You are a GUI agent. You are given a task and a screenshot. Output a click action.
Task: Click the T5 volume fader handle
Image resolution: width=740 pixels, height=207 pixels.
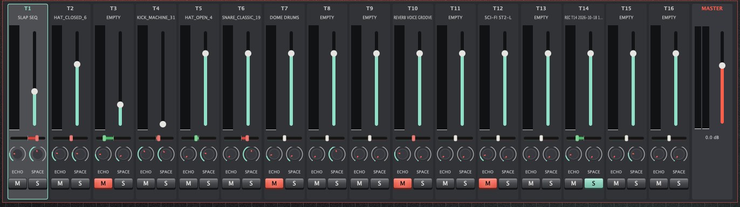pyautogui.click(x=205, y=53)
